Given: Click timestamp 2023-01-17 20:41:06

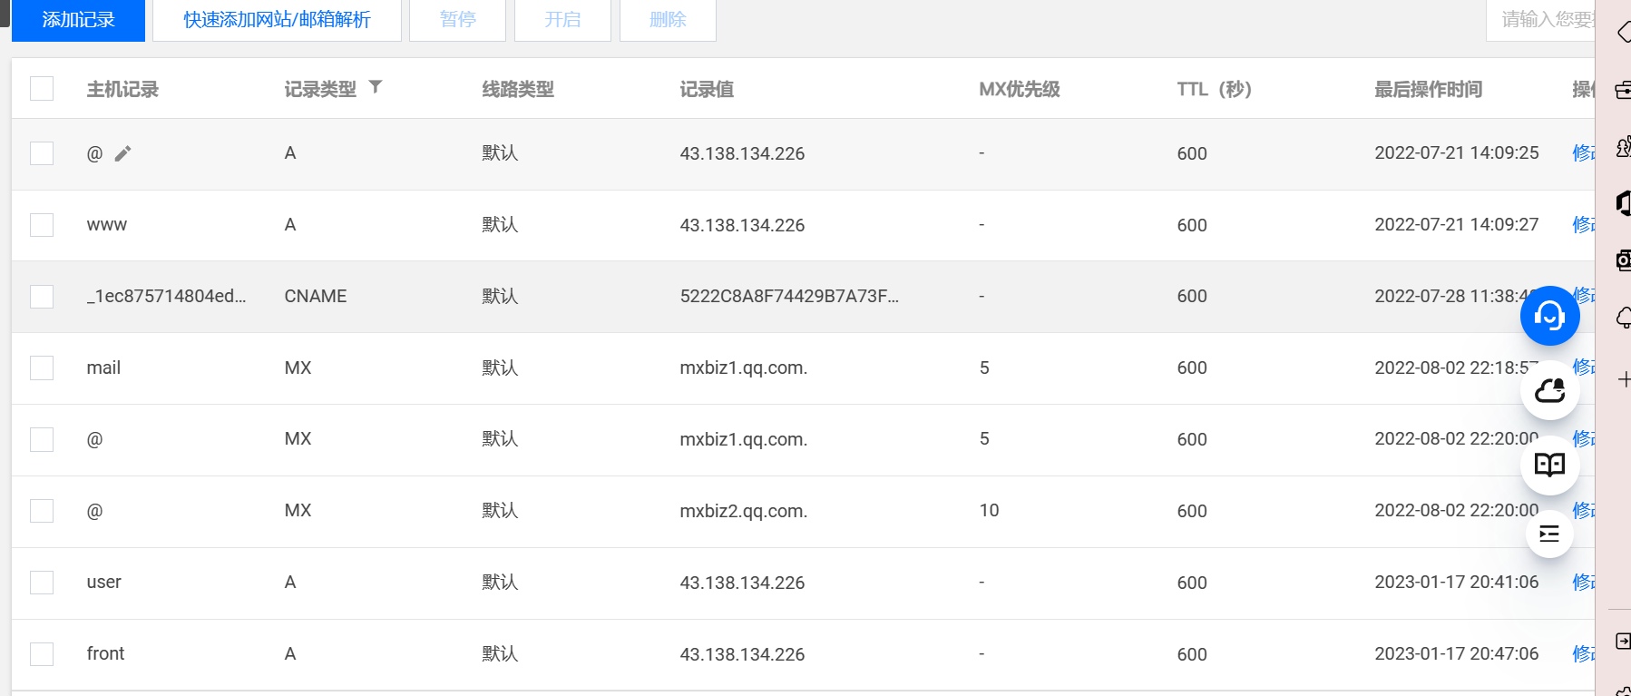Looking at the screenshot, I should (1457, 583).
